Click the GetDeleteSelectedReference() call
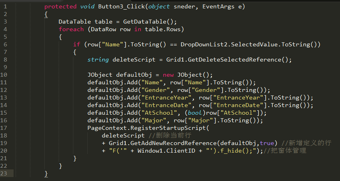Screen dimensions: 340x181 [x=238, y=60]
